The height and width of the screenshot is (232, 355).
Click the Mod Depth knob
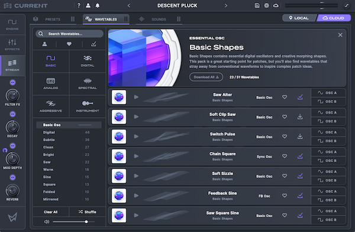pos(12,159)
